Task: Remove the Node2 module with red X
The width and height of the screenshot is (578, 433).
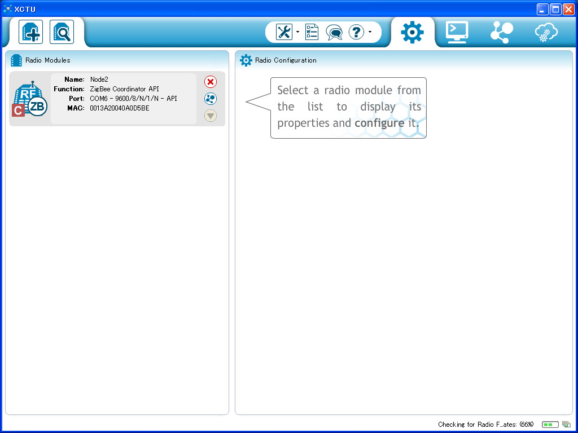Action: pos(211,82)
